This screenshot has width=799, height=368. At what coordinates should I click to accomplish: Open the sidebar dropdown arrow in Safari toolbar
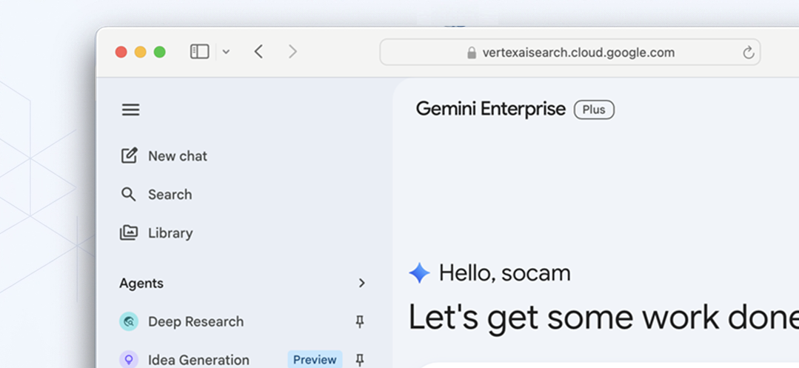pyautogui.click(x=227, y=52)
